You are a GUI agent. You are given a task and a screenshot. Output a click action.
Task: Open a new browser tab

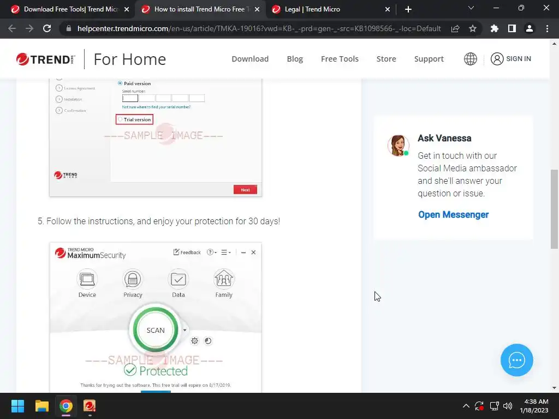point(408,9)
